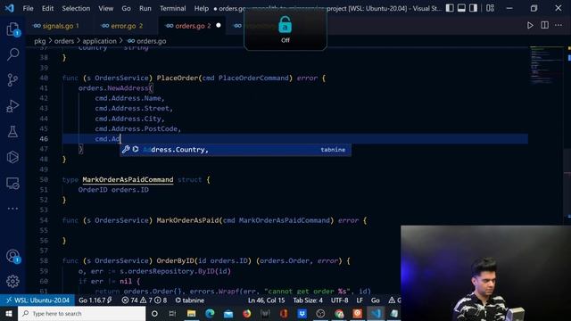Toggle the secondary side bar layout button

[473, 8]
